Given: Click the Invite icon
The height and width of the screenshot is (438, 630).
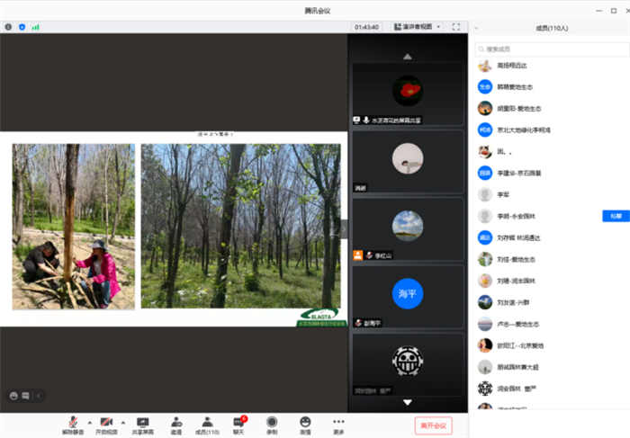Looking at the screenshot, I should point(176,423).
